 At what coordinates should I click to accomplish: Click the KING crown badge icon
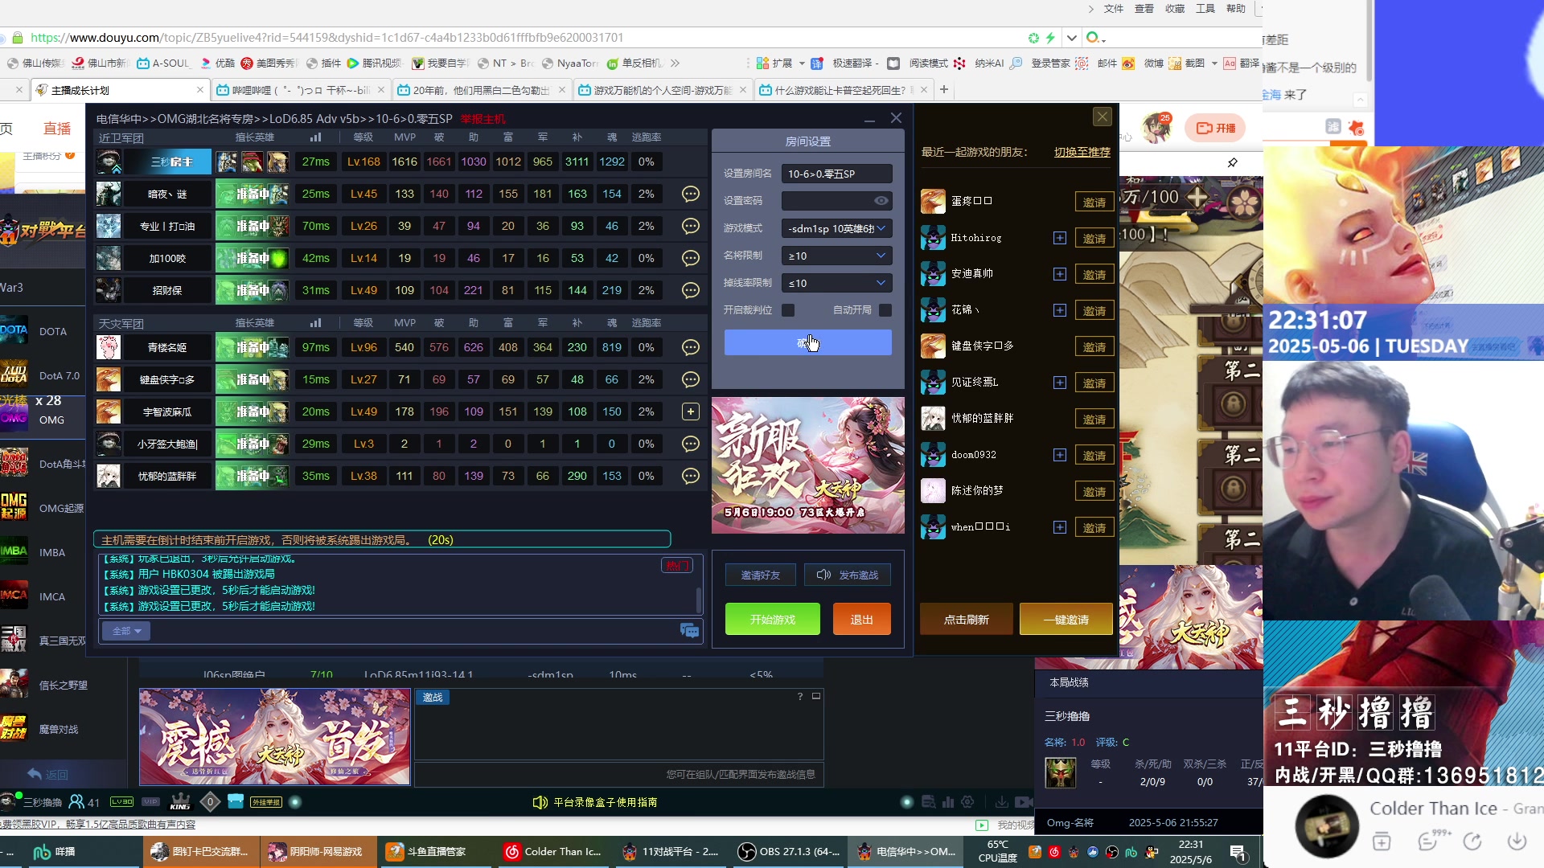click(x=180, y=802)
